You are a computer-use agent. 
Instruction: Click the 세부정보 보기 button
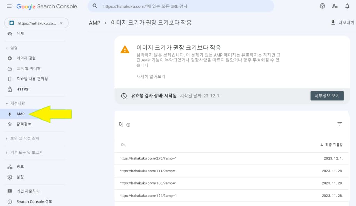(327, 96)
